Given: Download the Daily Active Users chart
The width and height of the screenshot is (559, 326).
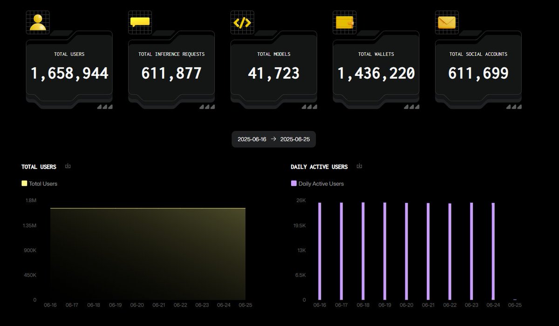Looking at the screenshot, I should (359, 166).
